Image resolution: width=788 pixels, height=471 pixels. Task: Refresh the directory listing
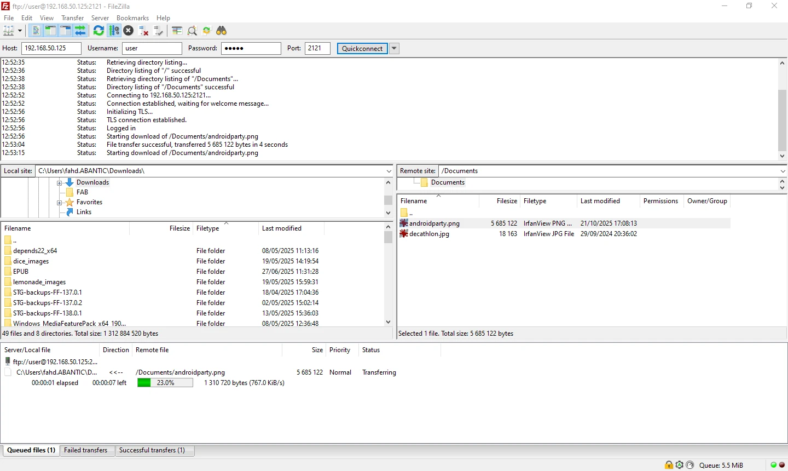point(99,31)
